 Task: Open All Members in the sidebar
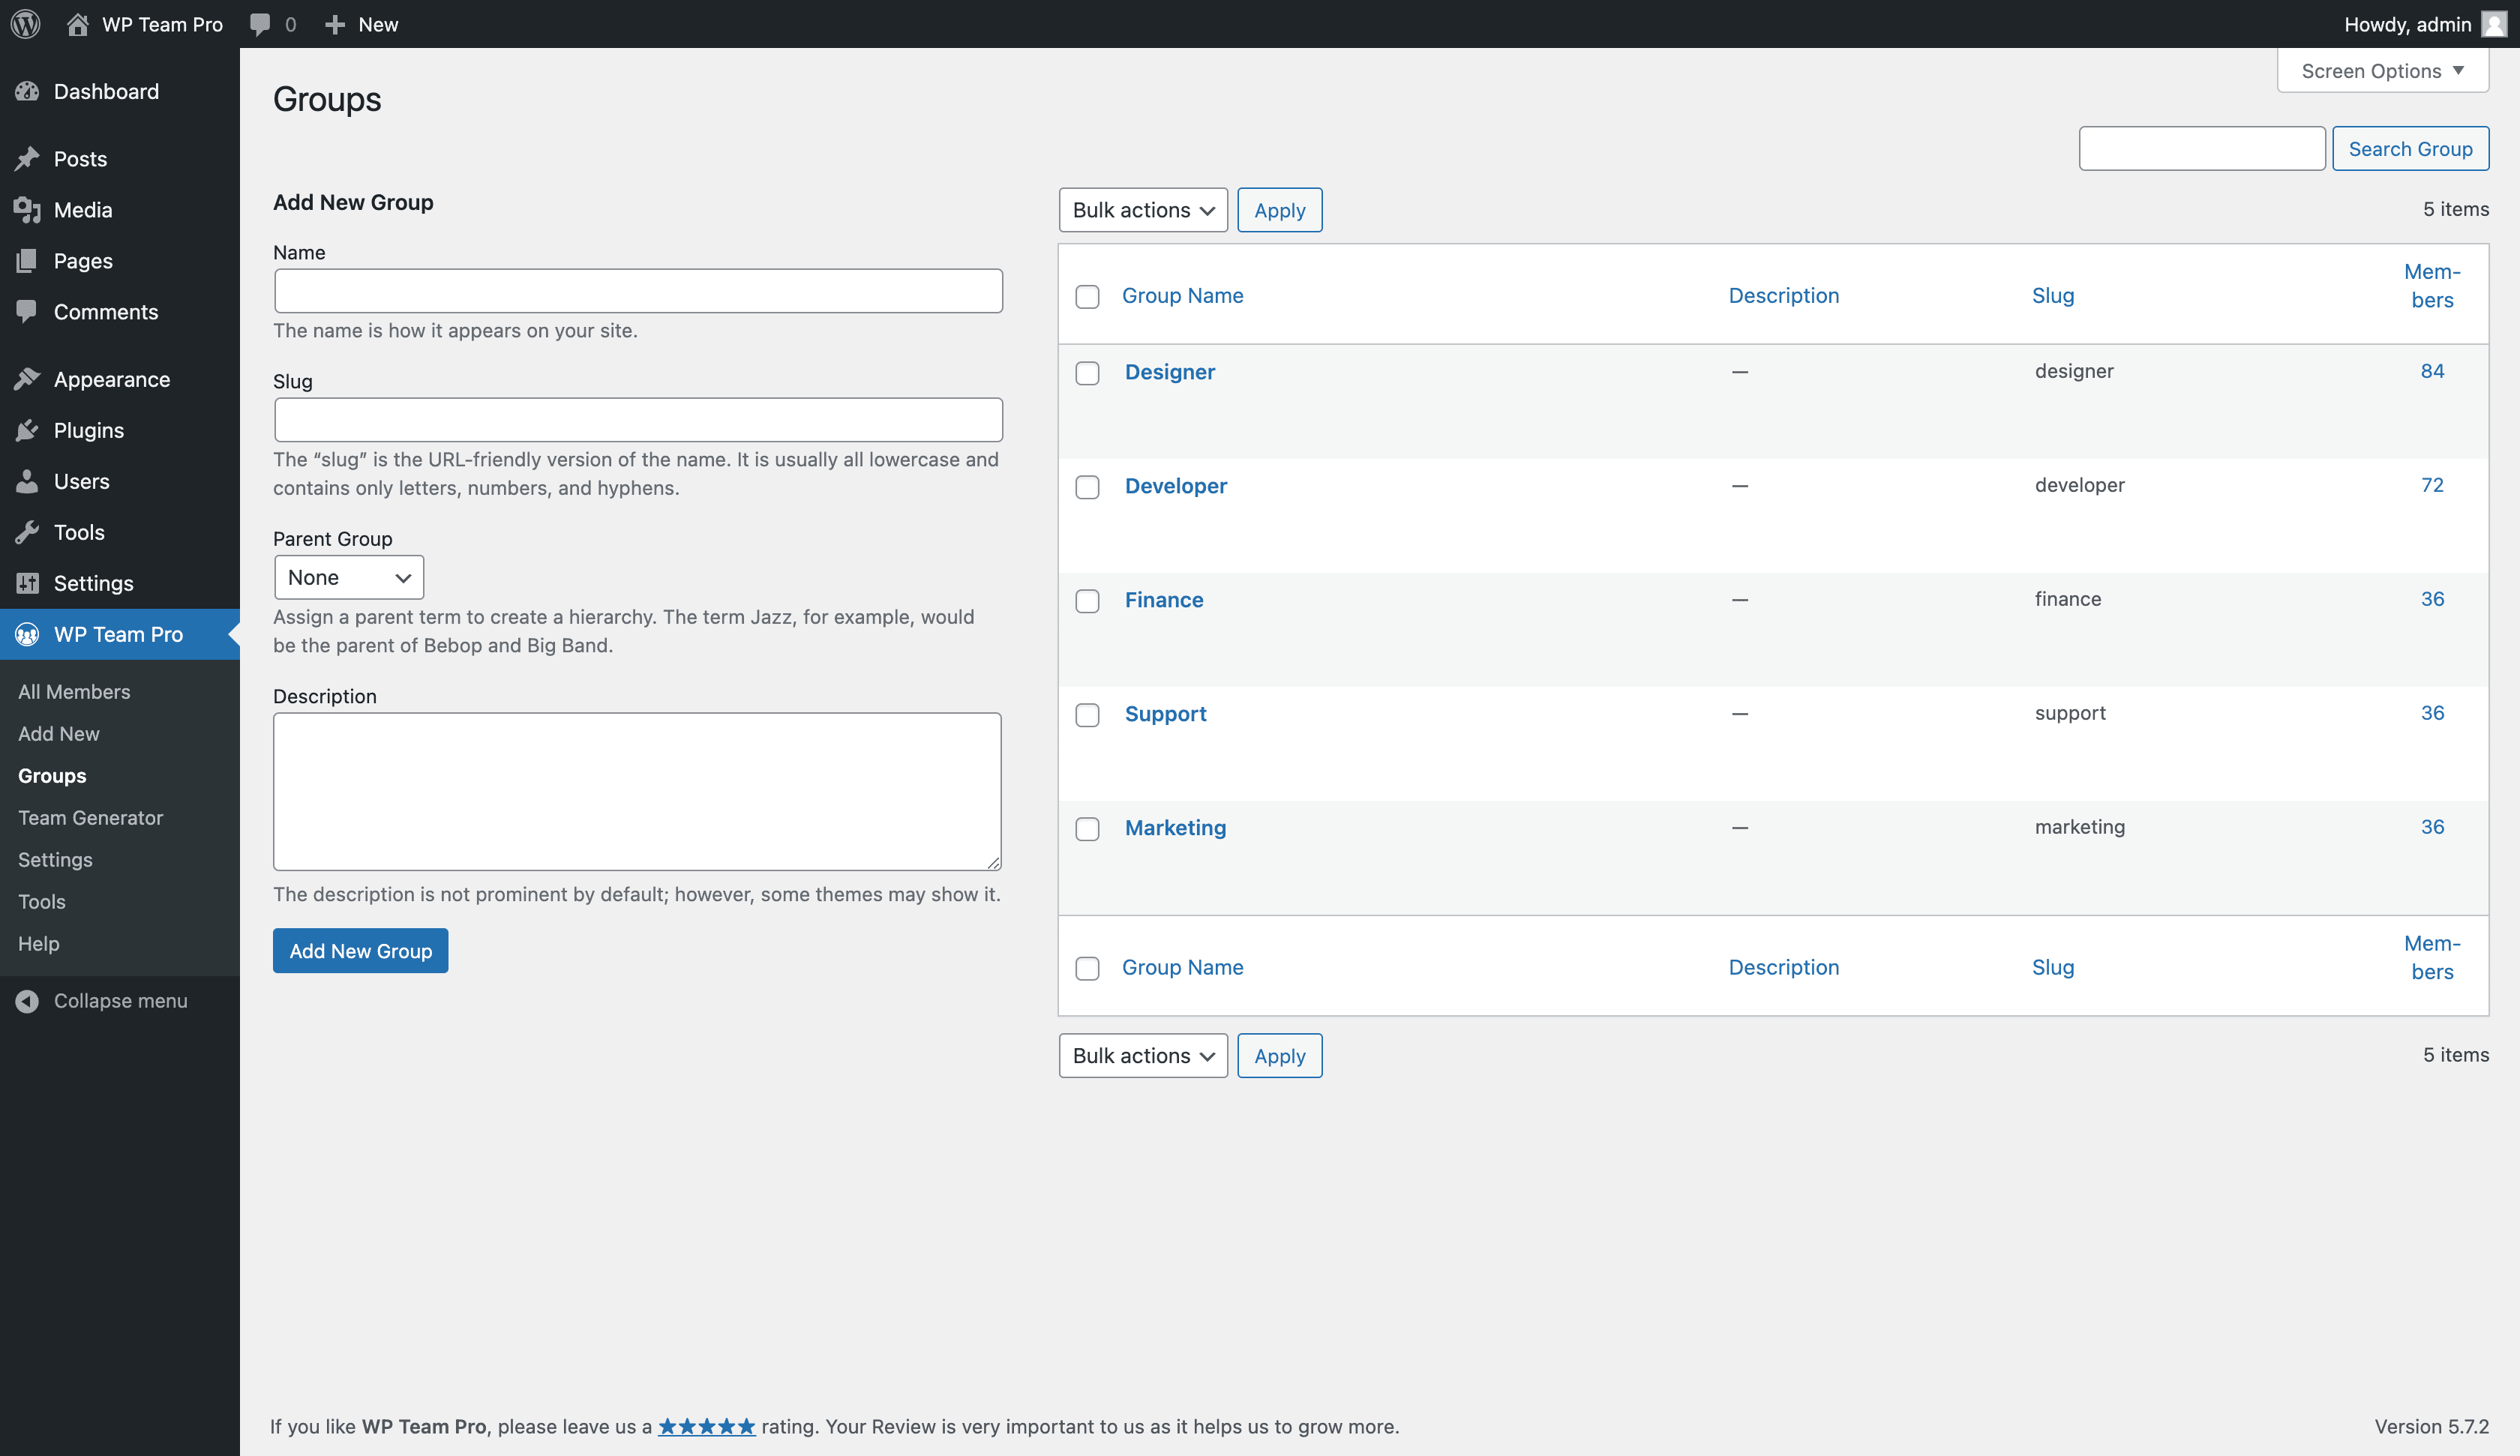pos(74,692)
